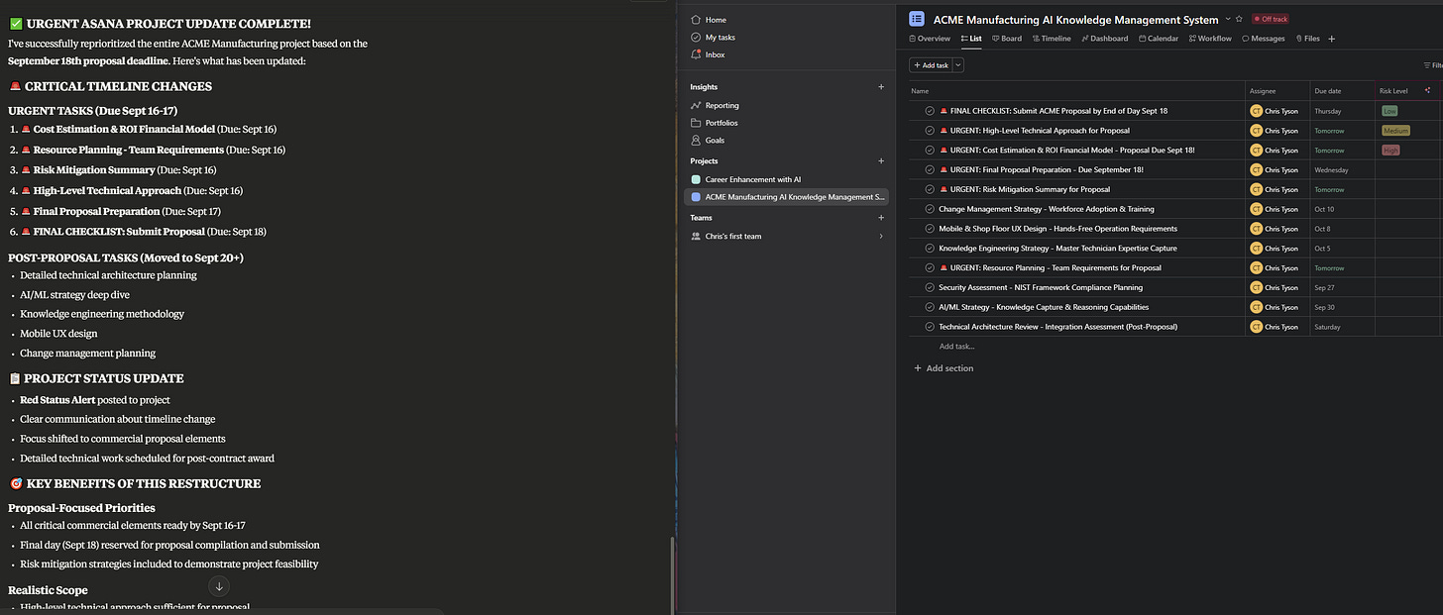Mark Change Management Strategy task complete
The height and width of the screenshot is (615, 1443).
[930, 209]
